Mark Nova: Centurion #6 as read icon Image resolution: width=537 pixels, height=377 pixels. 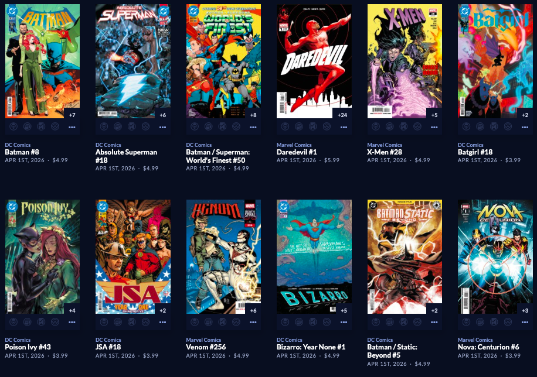[x=494, y=322]
